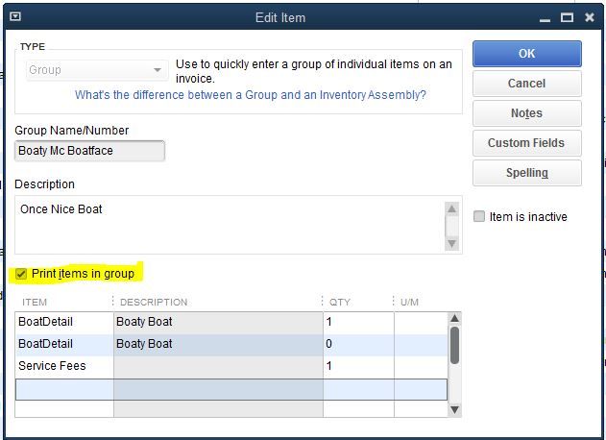Close the Edit Item dialog
606x440 pixels.
590,17
